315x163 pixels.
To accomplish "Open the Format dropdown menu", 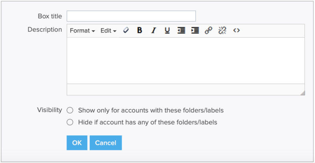I will click(x=82, y=31).
